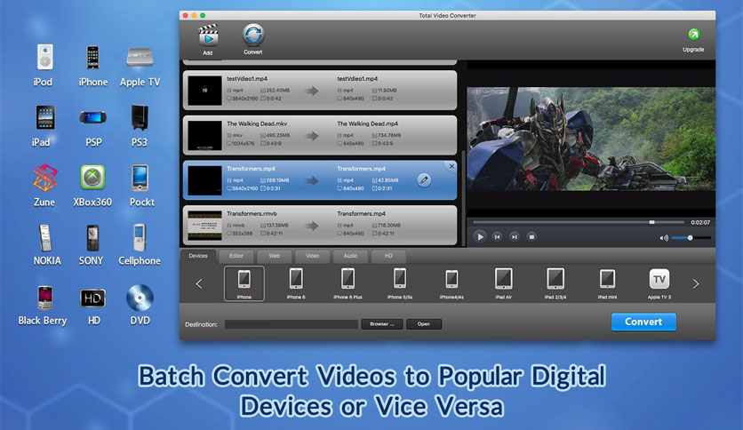Screen dimensions: 743x430
Task: Select the iPhone 5/5s preset
Action: (x=399, y=283)
